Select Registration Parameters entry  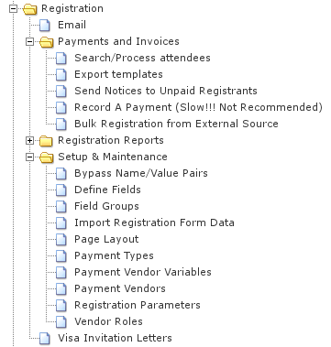[138, 305]
